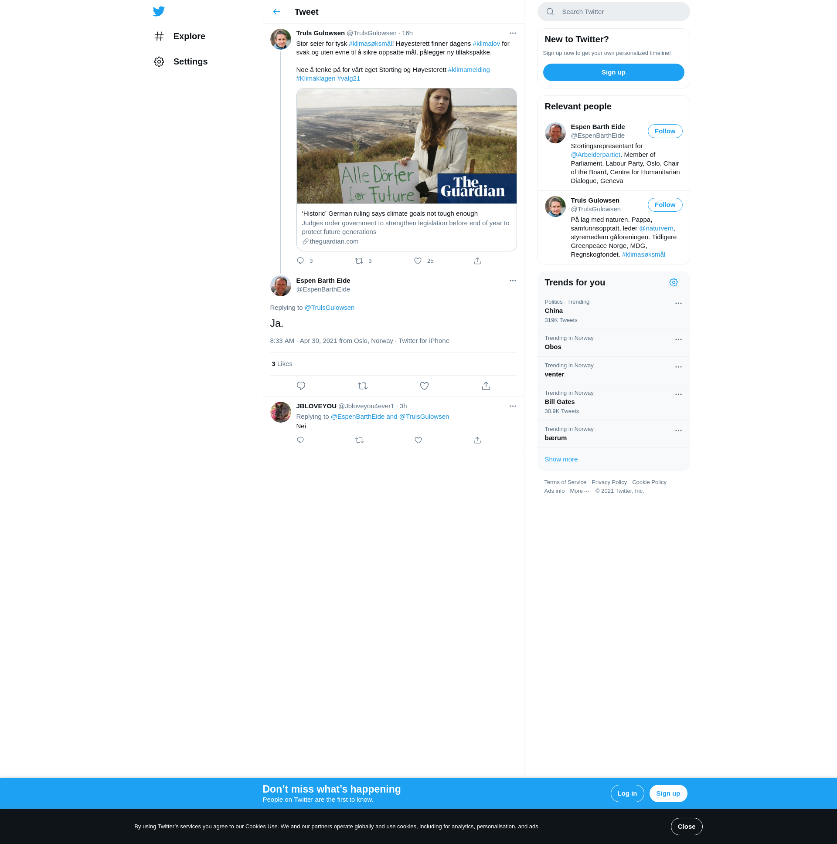Open Terms of Service footer link
This screenshot has height=844, width=837.
click(x=565, y=482)
